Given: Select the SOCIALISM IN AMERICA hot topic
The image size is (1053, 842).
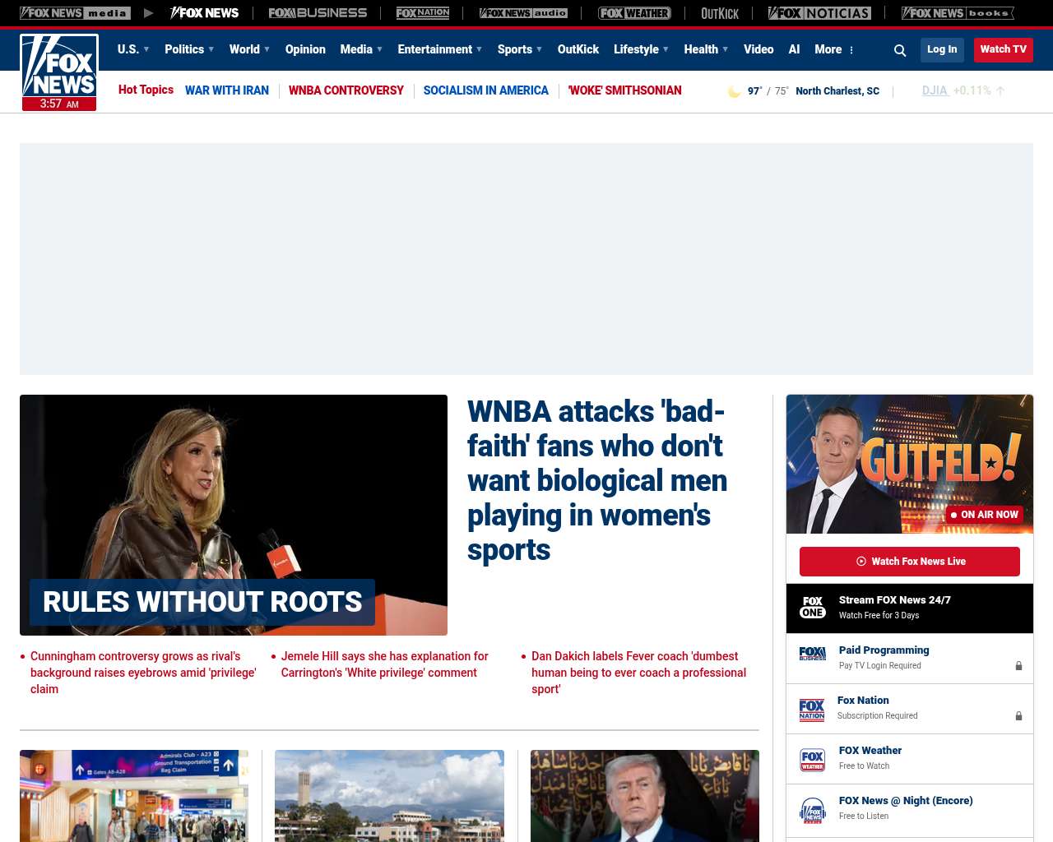Looking at the screenshot, I should [x=486, y=90].
